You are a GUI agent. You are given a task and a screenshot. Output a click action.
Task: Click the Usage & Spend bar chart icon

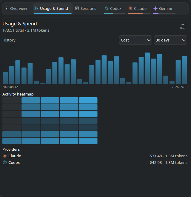36,8
